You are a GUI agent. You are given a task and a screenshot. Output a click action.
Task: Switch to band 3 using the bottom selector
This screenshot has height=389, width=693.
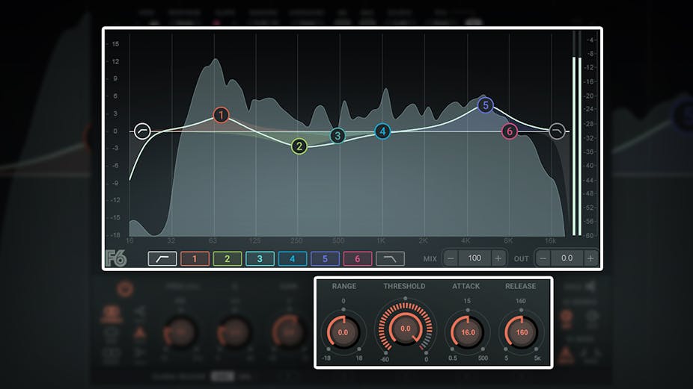[x=260, y=259]
